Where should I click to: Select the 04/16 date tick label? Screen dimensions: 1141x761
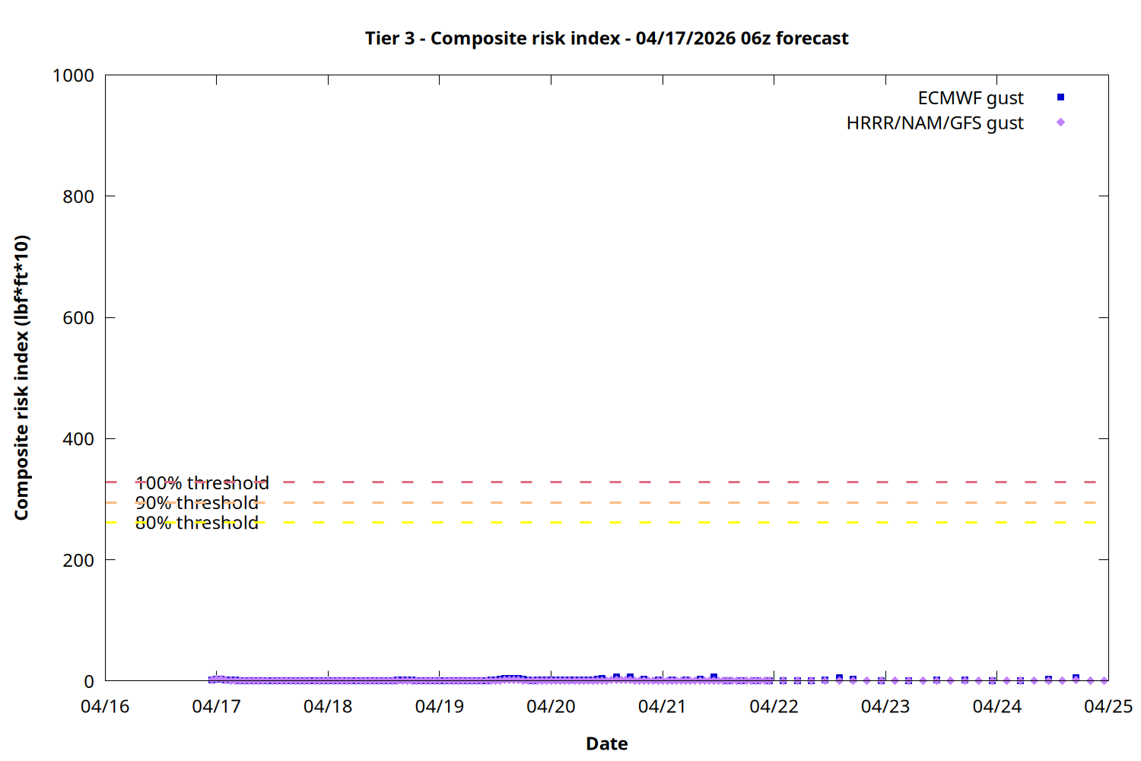(x=105, y=706)
